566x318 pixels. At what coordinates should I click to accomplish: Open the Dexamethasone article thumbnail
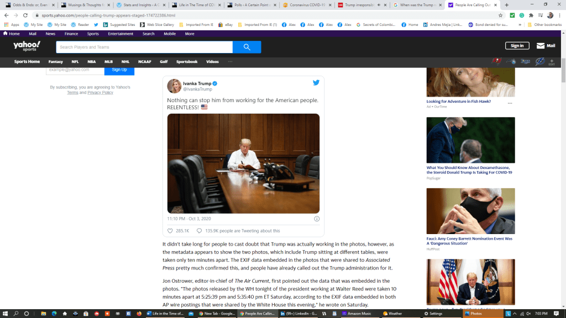pyautogui.click(x=470, y=140)
